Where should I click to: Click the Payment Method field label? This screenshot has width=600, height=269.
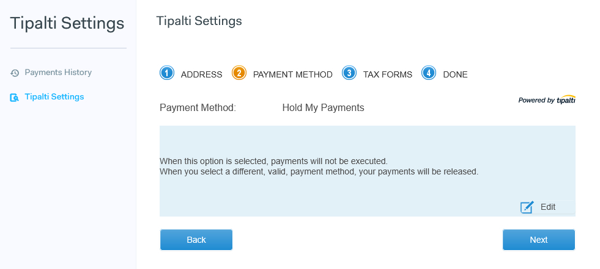(x=198, y=108)
